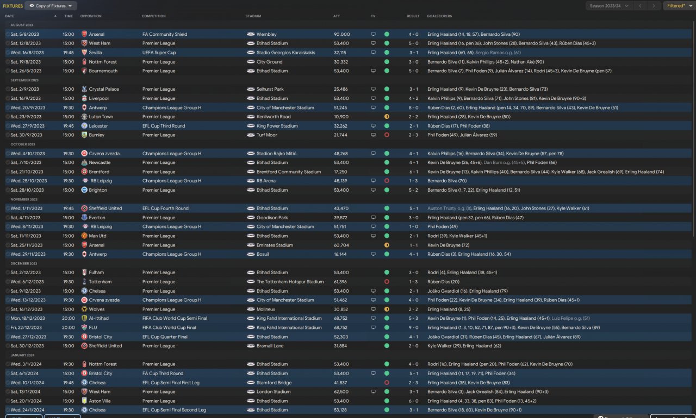Click the Burnley club crest
The image size is (696, 418).
tap(84, 135)
